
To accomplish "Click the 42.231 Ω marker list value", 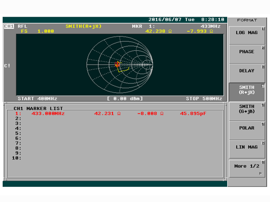I will click(x=108, y=114).
